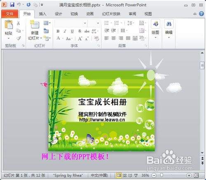
Task: Click the Redo icon
Action: pos(28,5)
